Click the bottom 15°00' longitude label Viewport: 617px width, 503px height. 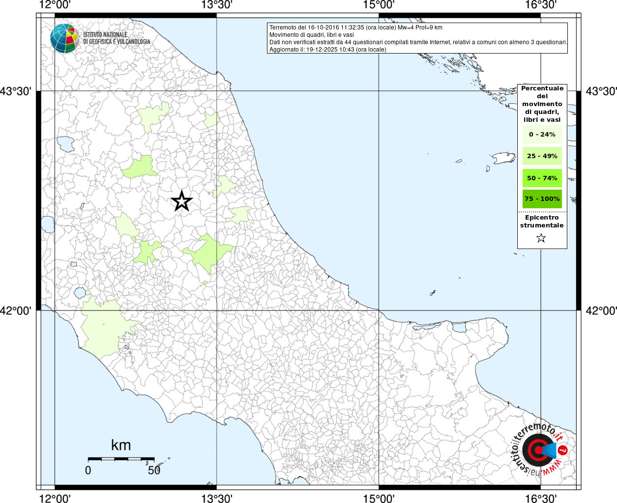click(379, 498)
